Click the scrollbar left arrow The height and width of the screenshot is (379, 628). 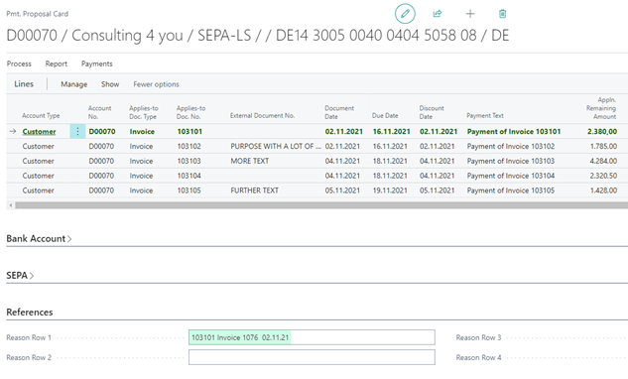[x=11, y=205]
